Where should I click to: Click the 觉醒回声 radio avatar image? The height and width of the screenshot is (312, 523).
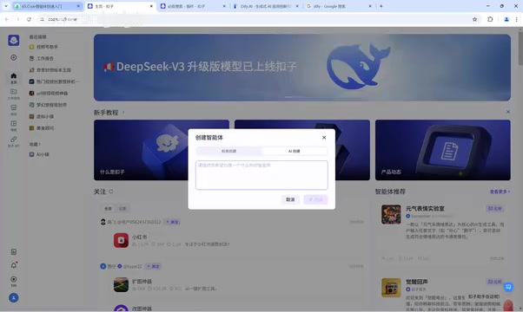pos(391,288)
